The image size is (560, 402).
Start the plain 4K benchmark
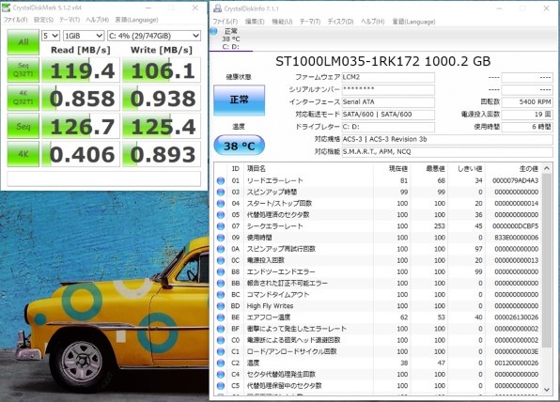coord(23,154)
